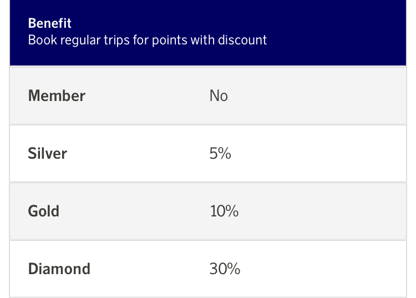Click blank space right of the 5% value

(x=322, y=153)
